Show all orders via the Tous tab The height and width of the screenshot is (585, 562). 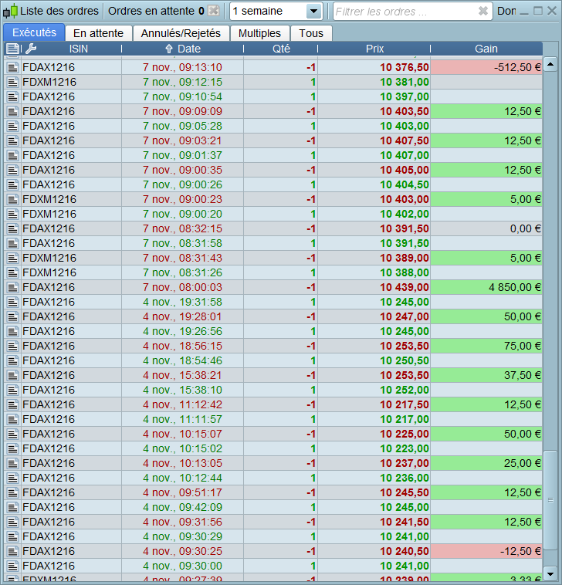[311, 33]
